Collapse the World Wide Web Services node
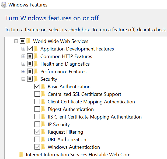The image size is (167, 159). [x=16, y=41]
